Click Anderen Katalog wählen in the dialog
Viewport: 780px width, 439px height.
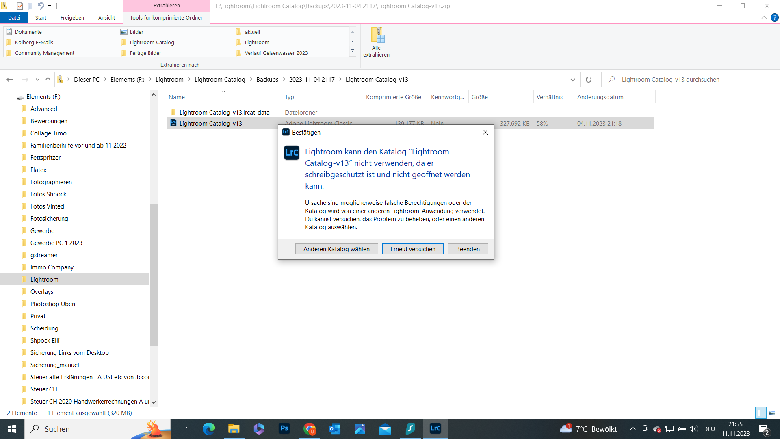click(336, 249)
